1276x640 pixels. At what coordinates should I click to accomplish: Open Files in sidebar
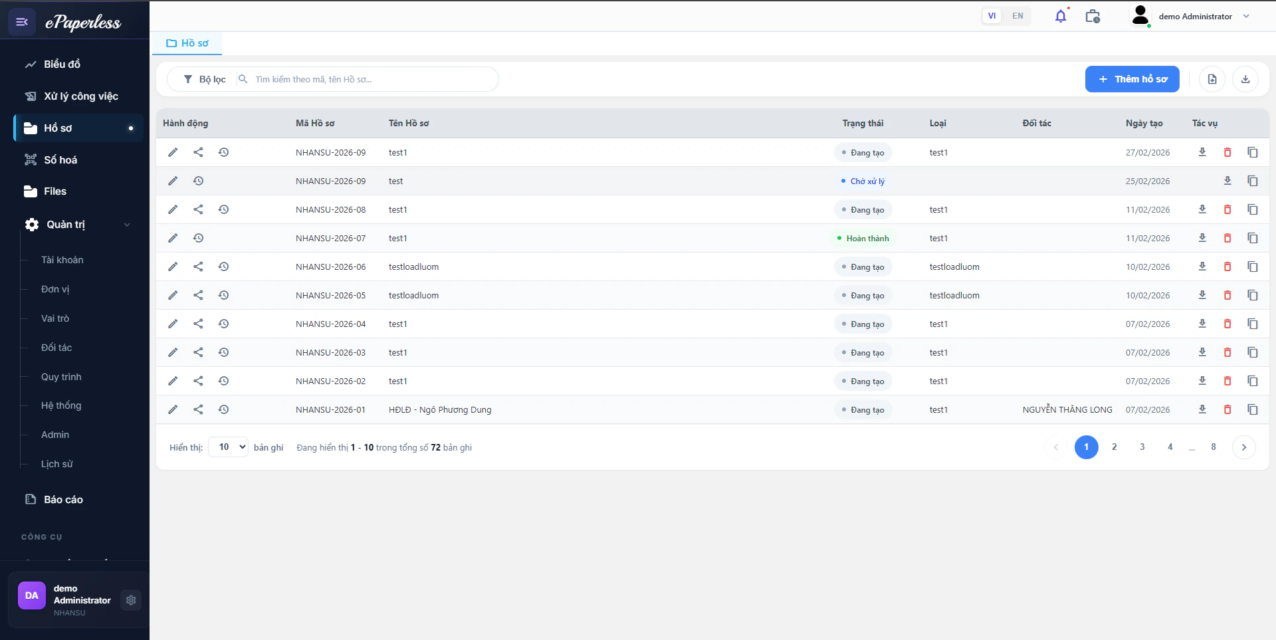(78, 191)
